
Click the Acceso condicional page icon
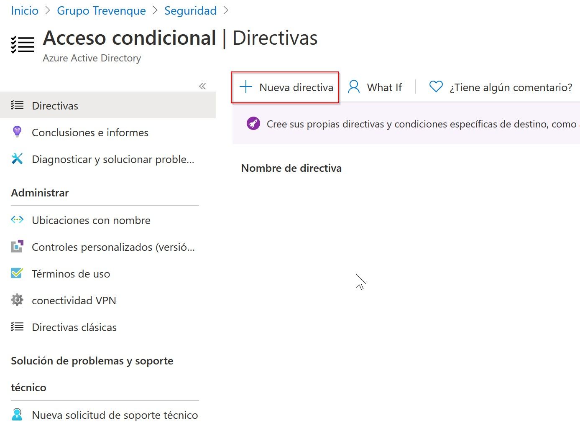23,43
